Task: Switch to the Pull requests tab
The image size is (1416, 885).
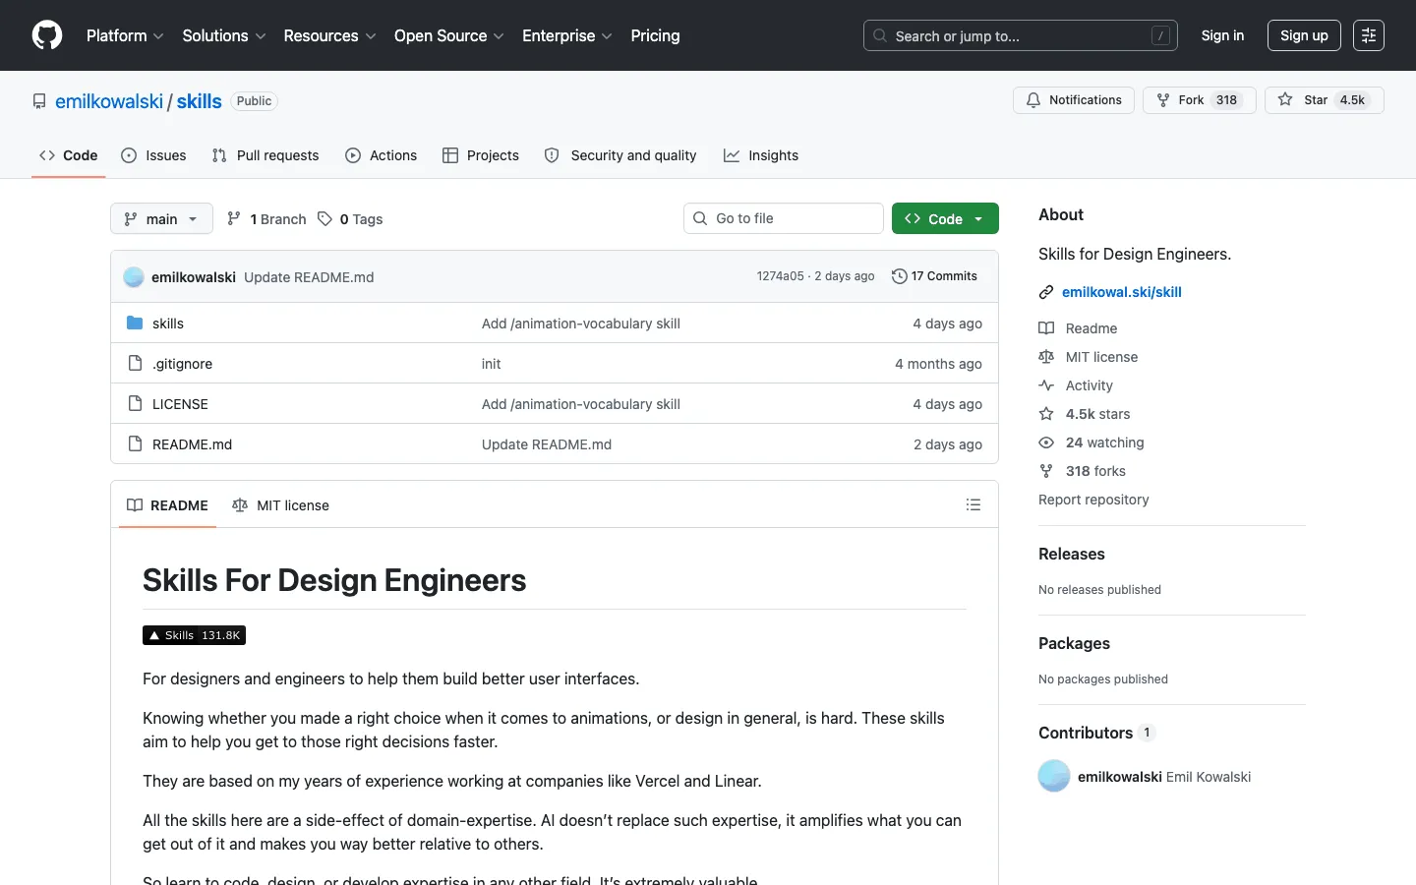Action: [x=265, y=155]
